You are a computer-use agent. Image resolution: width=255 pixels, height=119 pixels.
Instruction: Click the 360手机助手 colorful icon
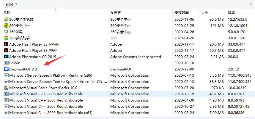tap(6, 38)
